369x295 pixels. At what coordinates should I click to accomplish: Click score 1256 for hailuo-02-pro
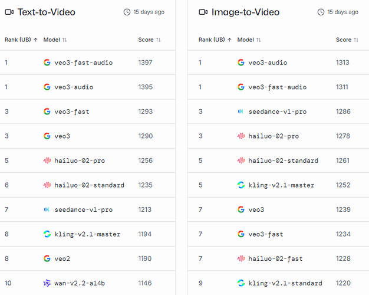coord(146,160)
